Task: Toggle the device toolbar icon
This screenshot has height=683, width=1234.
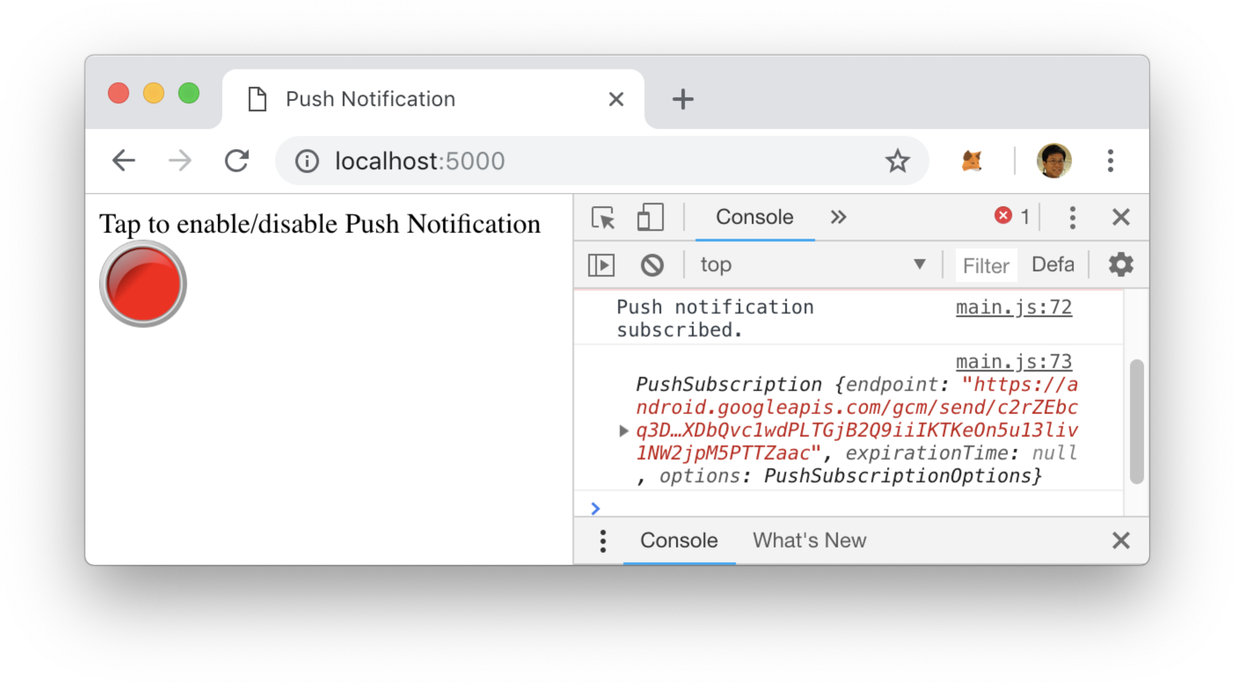Action: 650,217
